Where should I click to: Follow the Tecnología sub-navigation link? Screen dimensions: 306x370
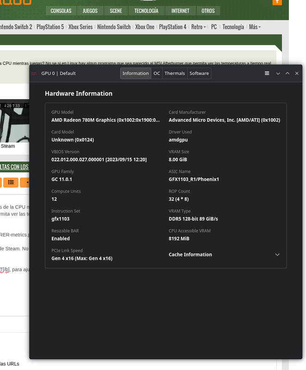coord(233,27)
